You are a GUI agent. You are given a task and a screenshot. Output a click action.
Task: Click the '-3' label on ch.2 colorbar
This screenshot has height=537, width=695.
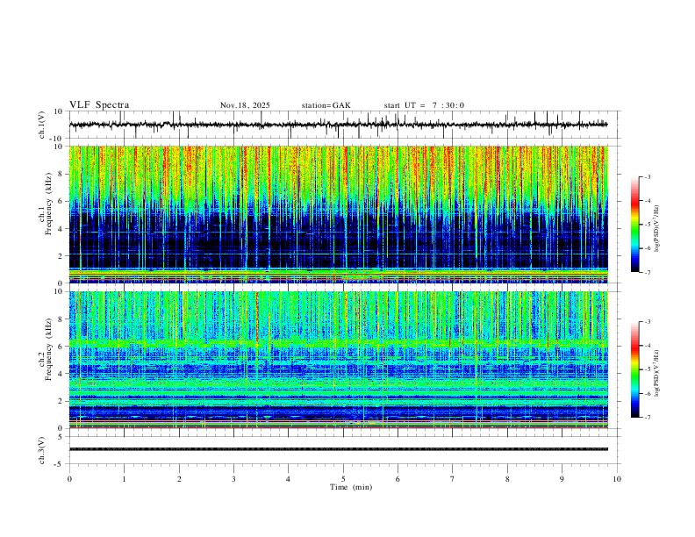click(648, 322)
